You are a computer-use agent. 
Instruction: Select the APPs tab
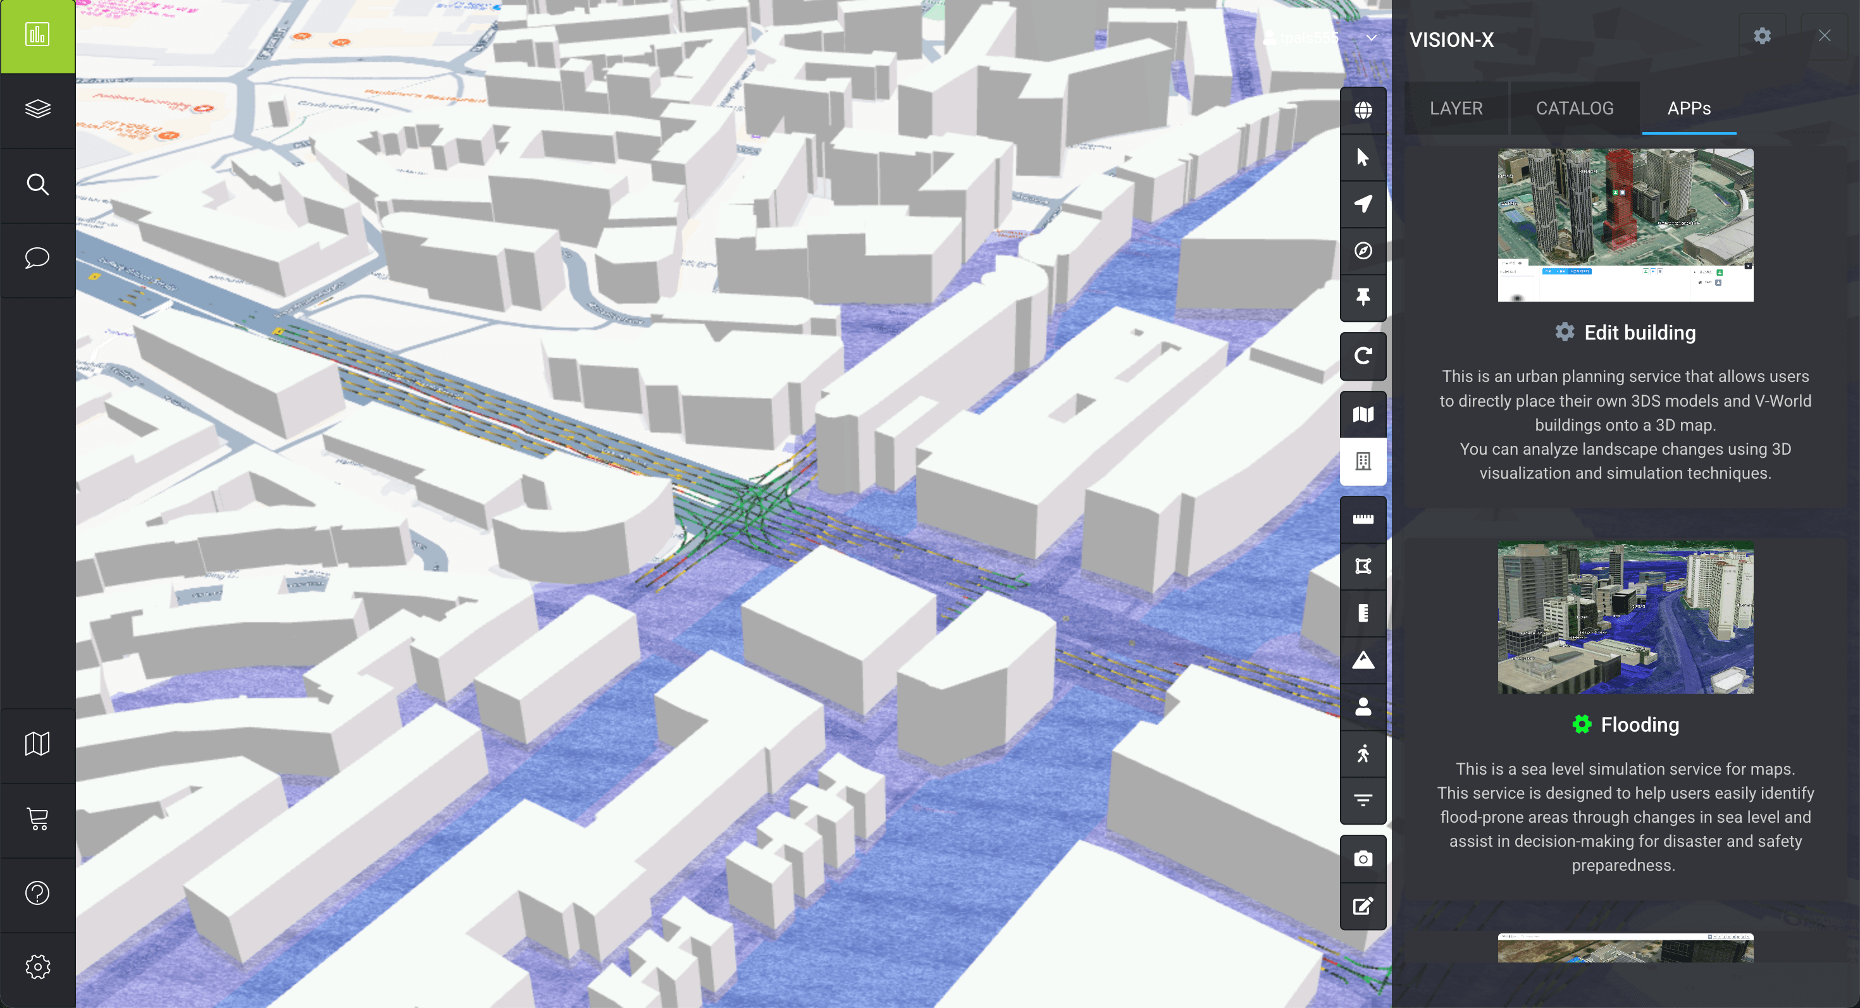(x=1689, y=108)
